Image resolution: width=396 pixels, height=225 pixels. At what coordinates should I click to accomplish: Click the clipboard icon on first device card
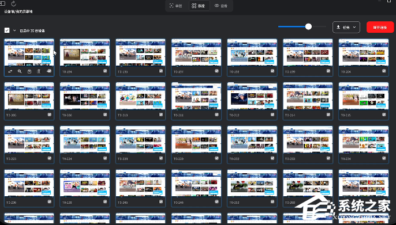[29, 71]
